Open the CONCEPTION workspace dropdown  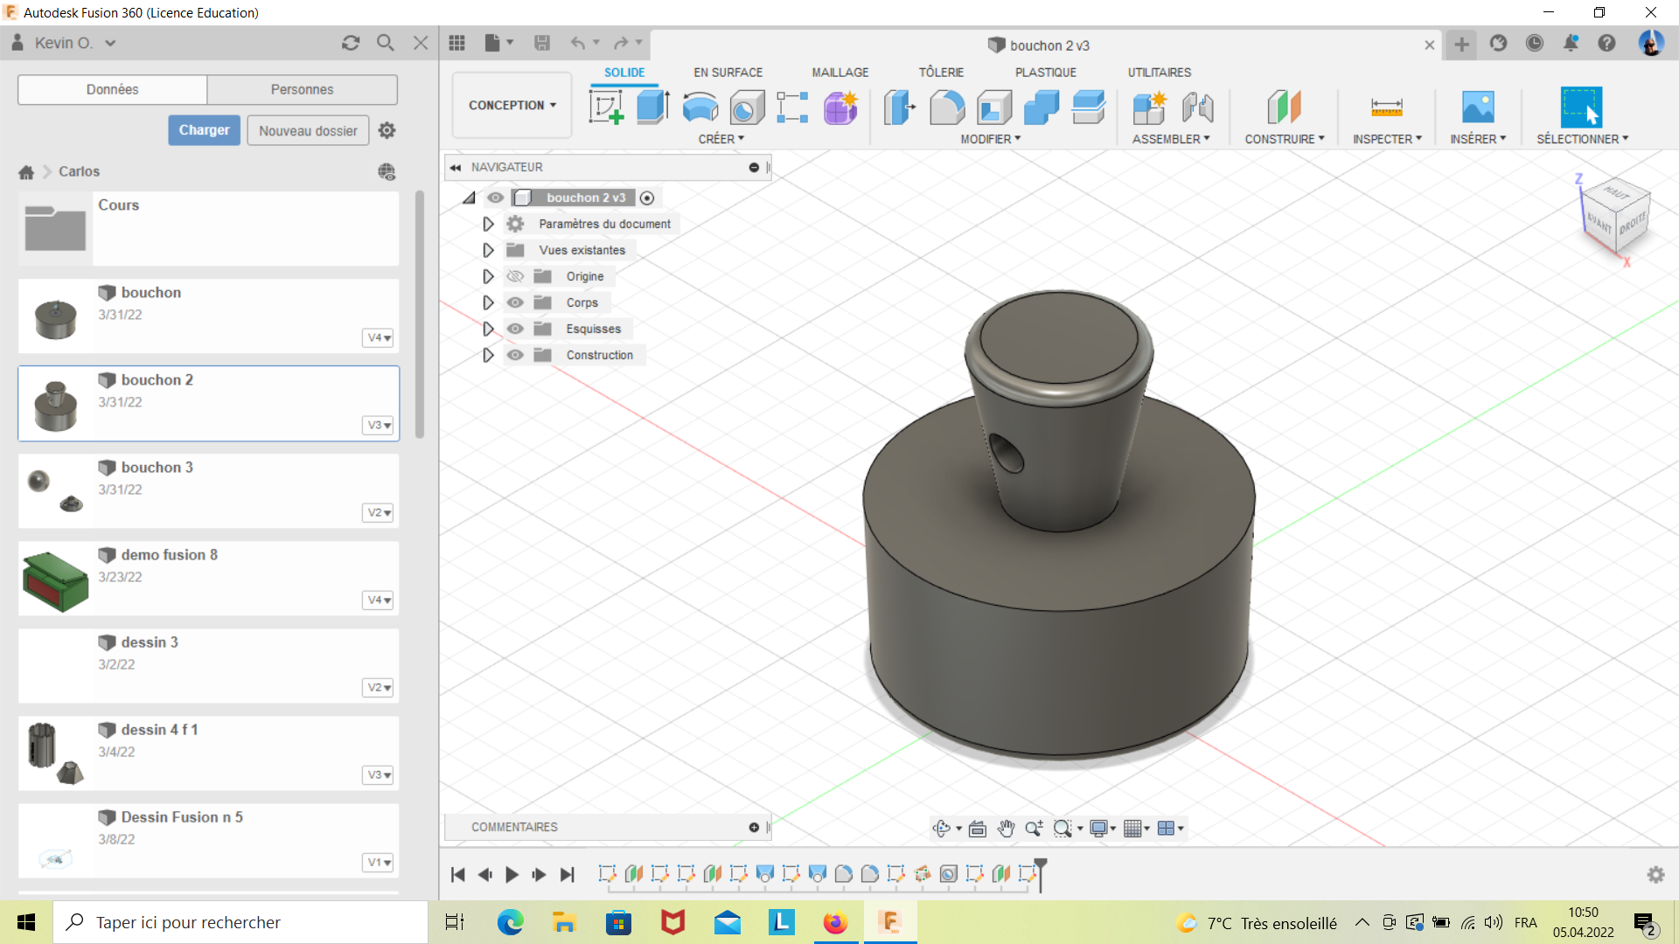pos(512,105)
